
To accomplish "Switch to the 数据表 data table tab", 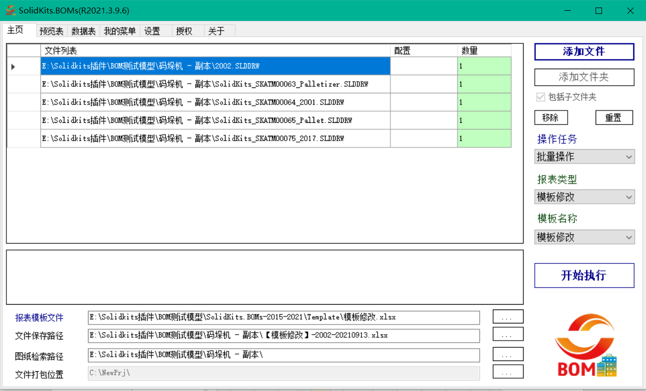I will [x=83, y=31].
